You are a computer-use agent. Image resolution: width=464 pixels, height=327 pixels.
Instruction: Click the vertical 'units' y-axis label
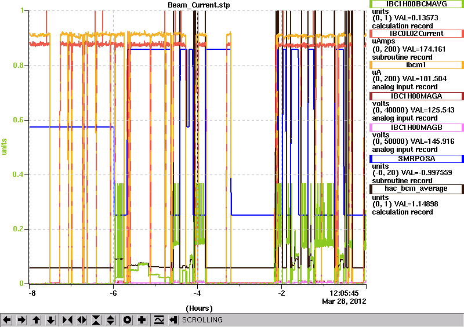pyautogui.click(x=4, y=147)
